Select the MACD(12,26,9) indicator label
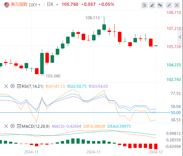The image size is (183, 156). pos(36,126)
